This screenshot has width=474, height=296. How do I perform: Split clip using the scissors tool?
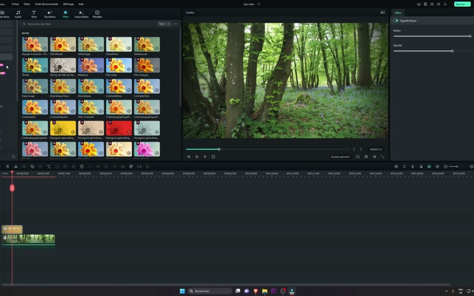[16, 167]
